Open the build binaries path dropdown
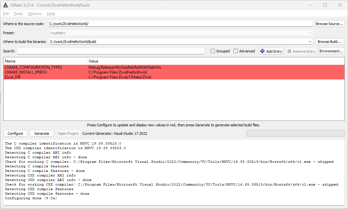 coord(310,42)
